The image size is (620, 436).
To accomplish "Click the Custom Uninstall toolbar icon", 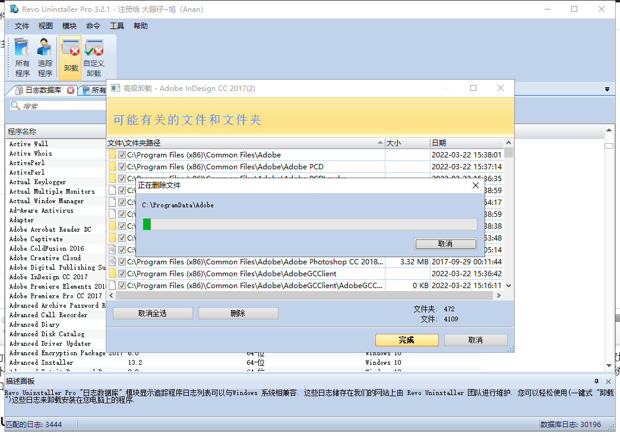I will tap(94, 57).
